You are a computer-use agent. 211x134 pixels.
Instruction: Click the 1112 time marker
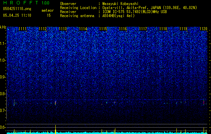tap(43, 28)
